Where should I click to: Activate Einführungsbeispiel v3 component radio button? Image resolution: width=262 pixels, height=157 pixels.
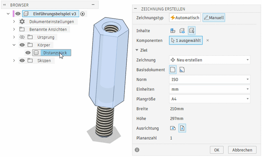(83, 14)
